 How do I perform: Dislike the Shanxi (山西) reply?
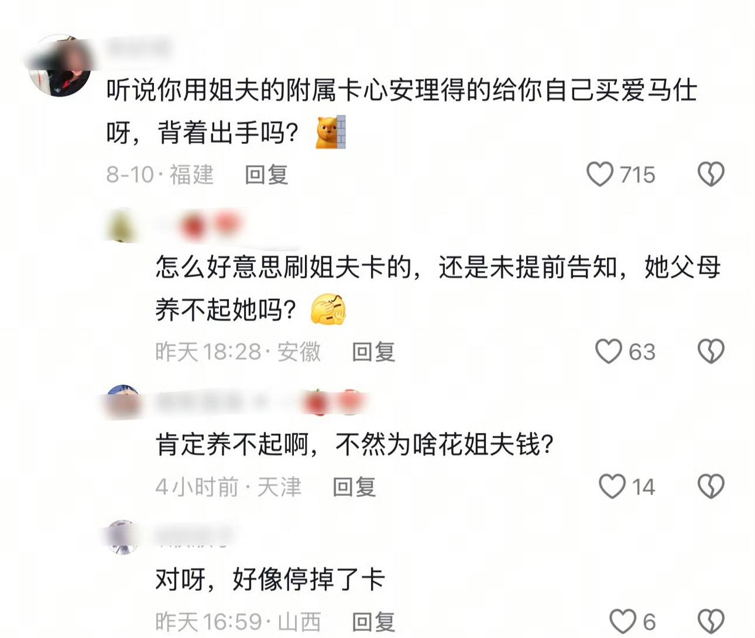(711, 621)
